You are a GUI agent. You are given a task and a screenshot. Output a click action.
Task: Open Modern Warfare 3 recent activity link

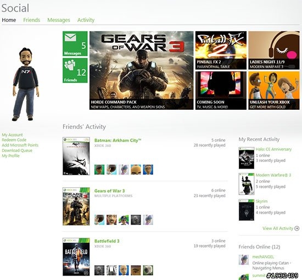[x=273, y=175]
